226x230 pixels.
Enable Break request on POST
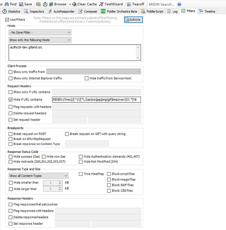coord(10,134)
